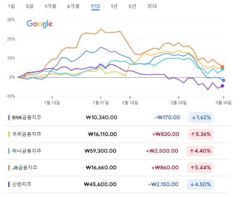The width and height of the screenshot is (241, 197).
Task: Click the ↓1.62% change badge
Action: [201, 118]
